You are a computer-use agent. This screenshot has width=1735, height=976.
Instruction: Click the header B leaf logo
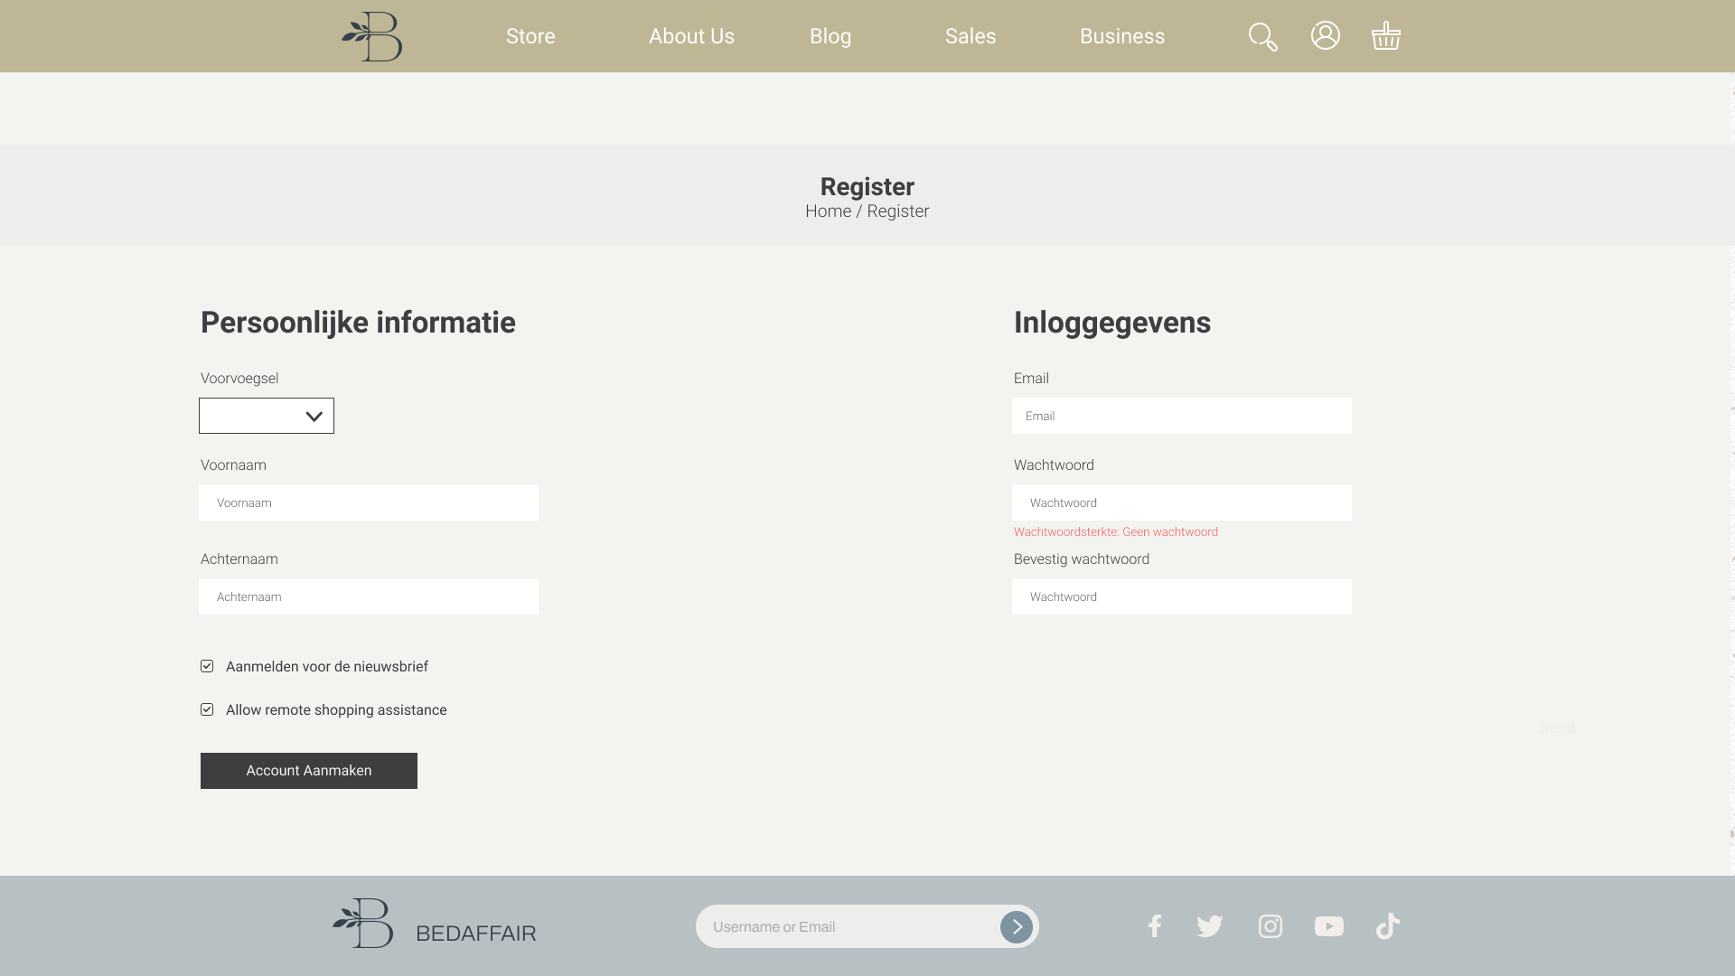372,37
